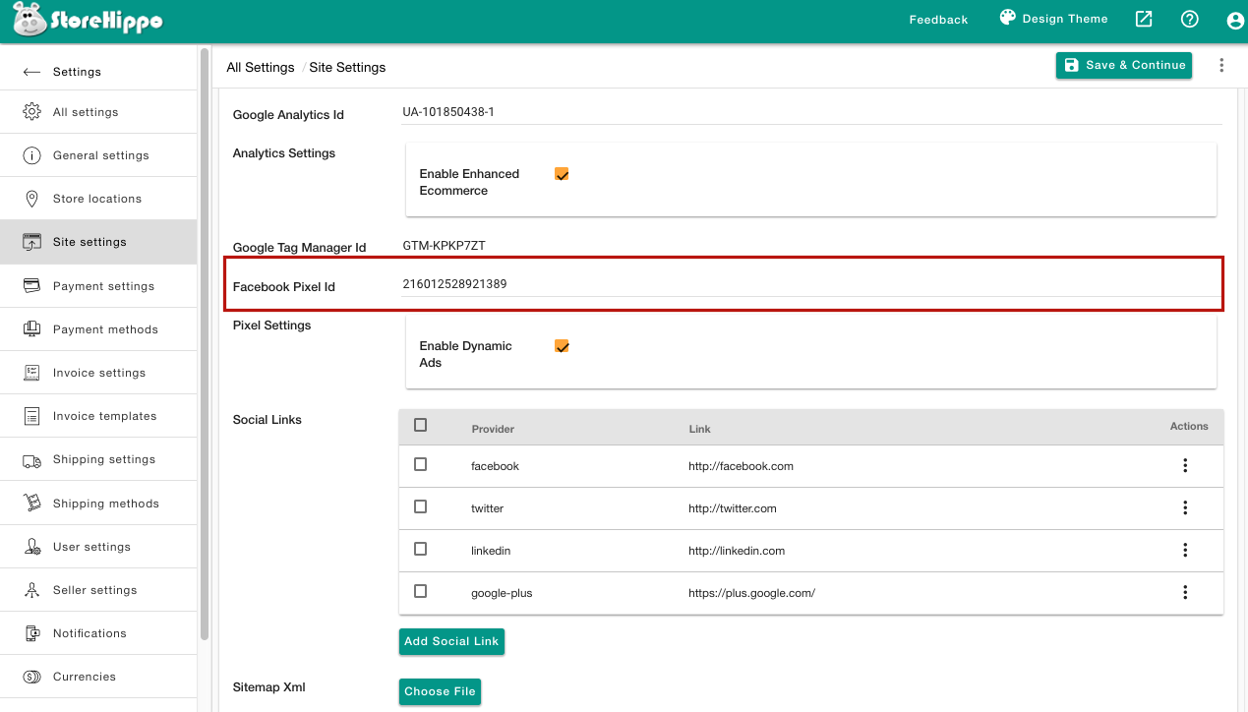The image size is (1248, 712).
Task: Open actions menu for linkedin social link
Action: pyautogui.click(x=1185, y=550)
